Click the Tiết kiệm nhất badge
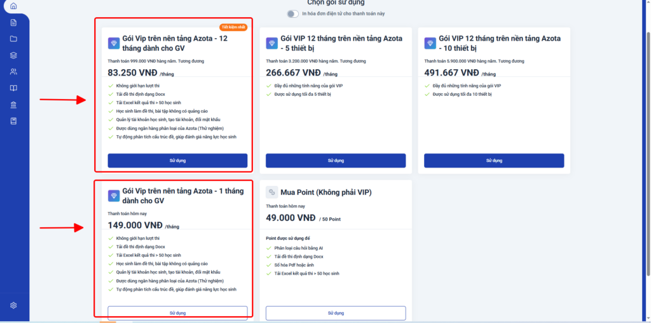Viewport: 651px width, 323px height. (x=234, y=27)
